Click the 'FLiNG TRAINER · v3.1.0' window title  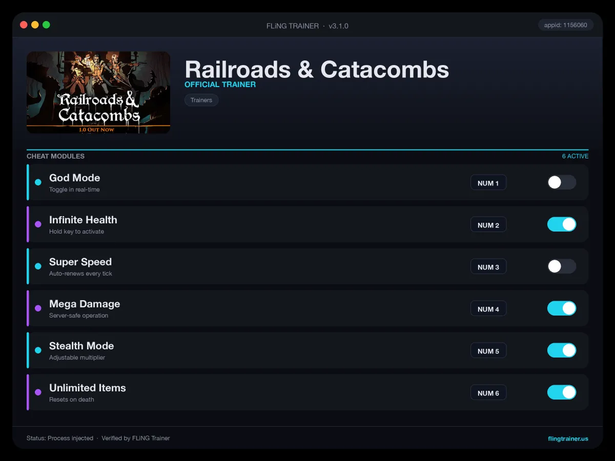tap(307, 26)
